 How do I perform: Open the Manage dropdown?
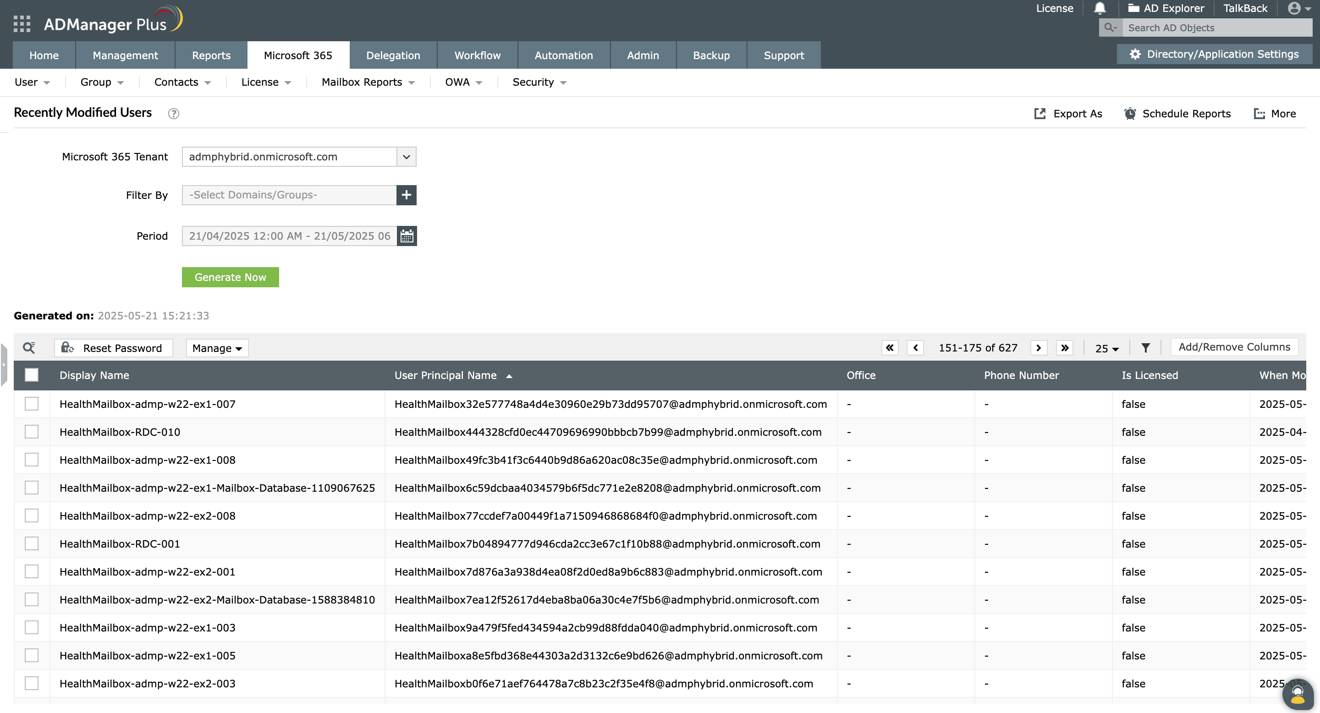pyautogui.click(x=217, y=348)
